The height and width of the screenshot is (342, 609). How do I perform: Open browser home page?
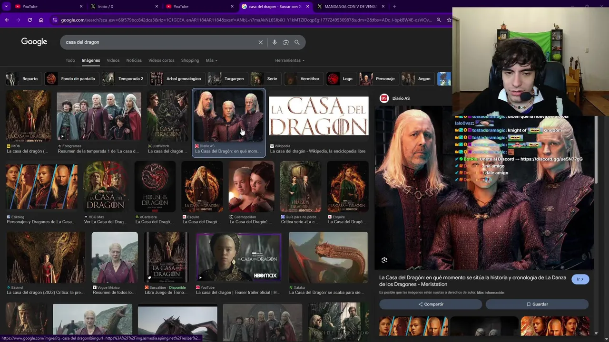[41, 20]
